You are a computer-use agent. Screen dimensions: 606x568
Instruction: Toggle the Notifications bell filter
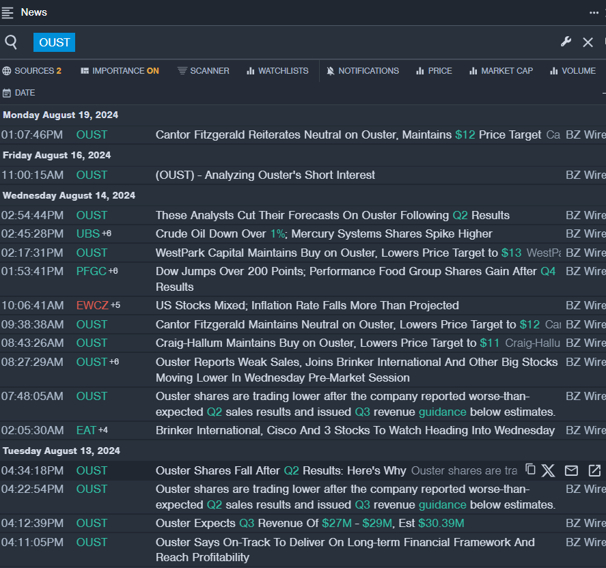point(363,71)
